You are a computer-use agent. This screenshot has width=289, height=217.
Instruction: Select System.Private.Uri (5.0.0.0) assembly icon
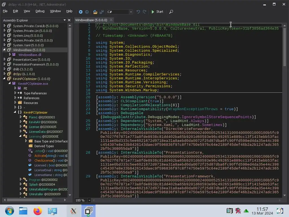9,31
